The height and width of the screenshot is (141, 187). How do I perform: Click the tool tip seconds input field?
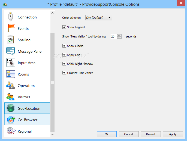pos(114,36)
